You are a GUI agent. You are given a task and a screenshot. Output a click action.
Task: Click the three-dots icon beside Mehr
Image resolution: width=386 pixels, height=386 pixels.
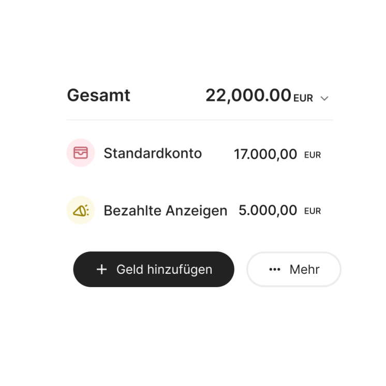[x=275, y=269]
